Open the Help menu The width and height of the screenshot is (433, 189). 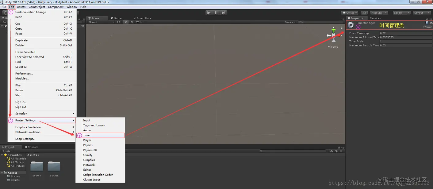point(83,7)
